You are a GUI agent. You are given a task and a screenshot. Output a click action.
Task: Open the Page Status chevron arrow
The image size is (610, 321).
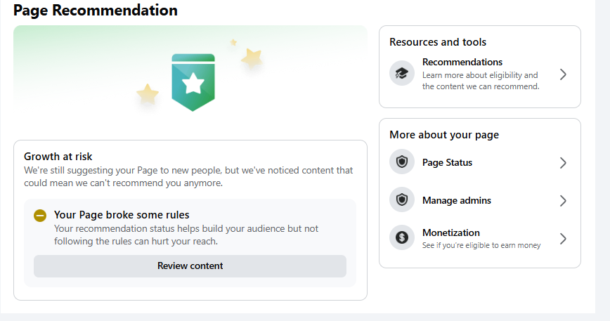pos(563,163)
